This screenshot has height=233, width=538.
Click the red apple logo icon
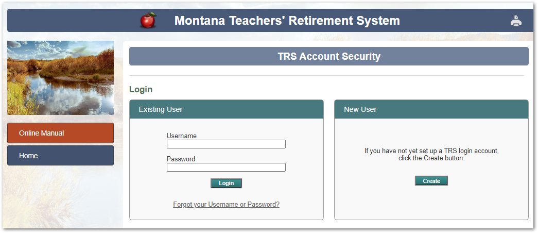pos(148,21)
